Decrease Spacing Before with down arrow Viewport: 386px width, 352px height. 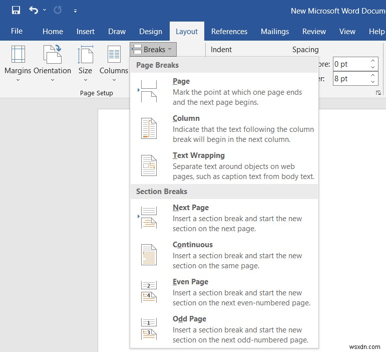pyautogui.click(x=372, y=67)
